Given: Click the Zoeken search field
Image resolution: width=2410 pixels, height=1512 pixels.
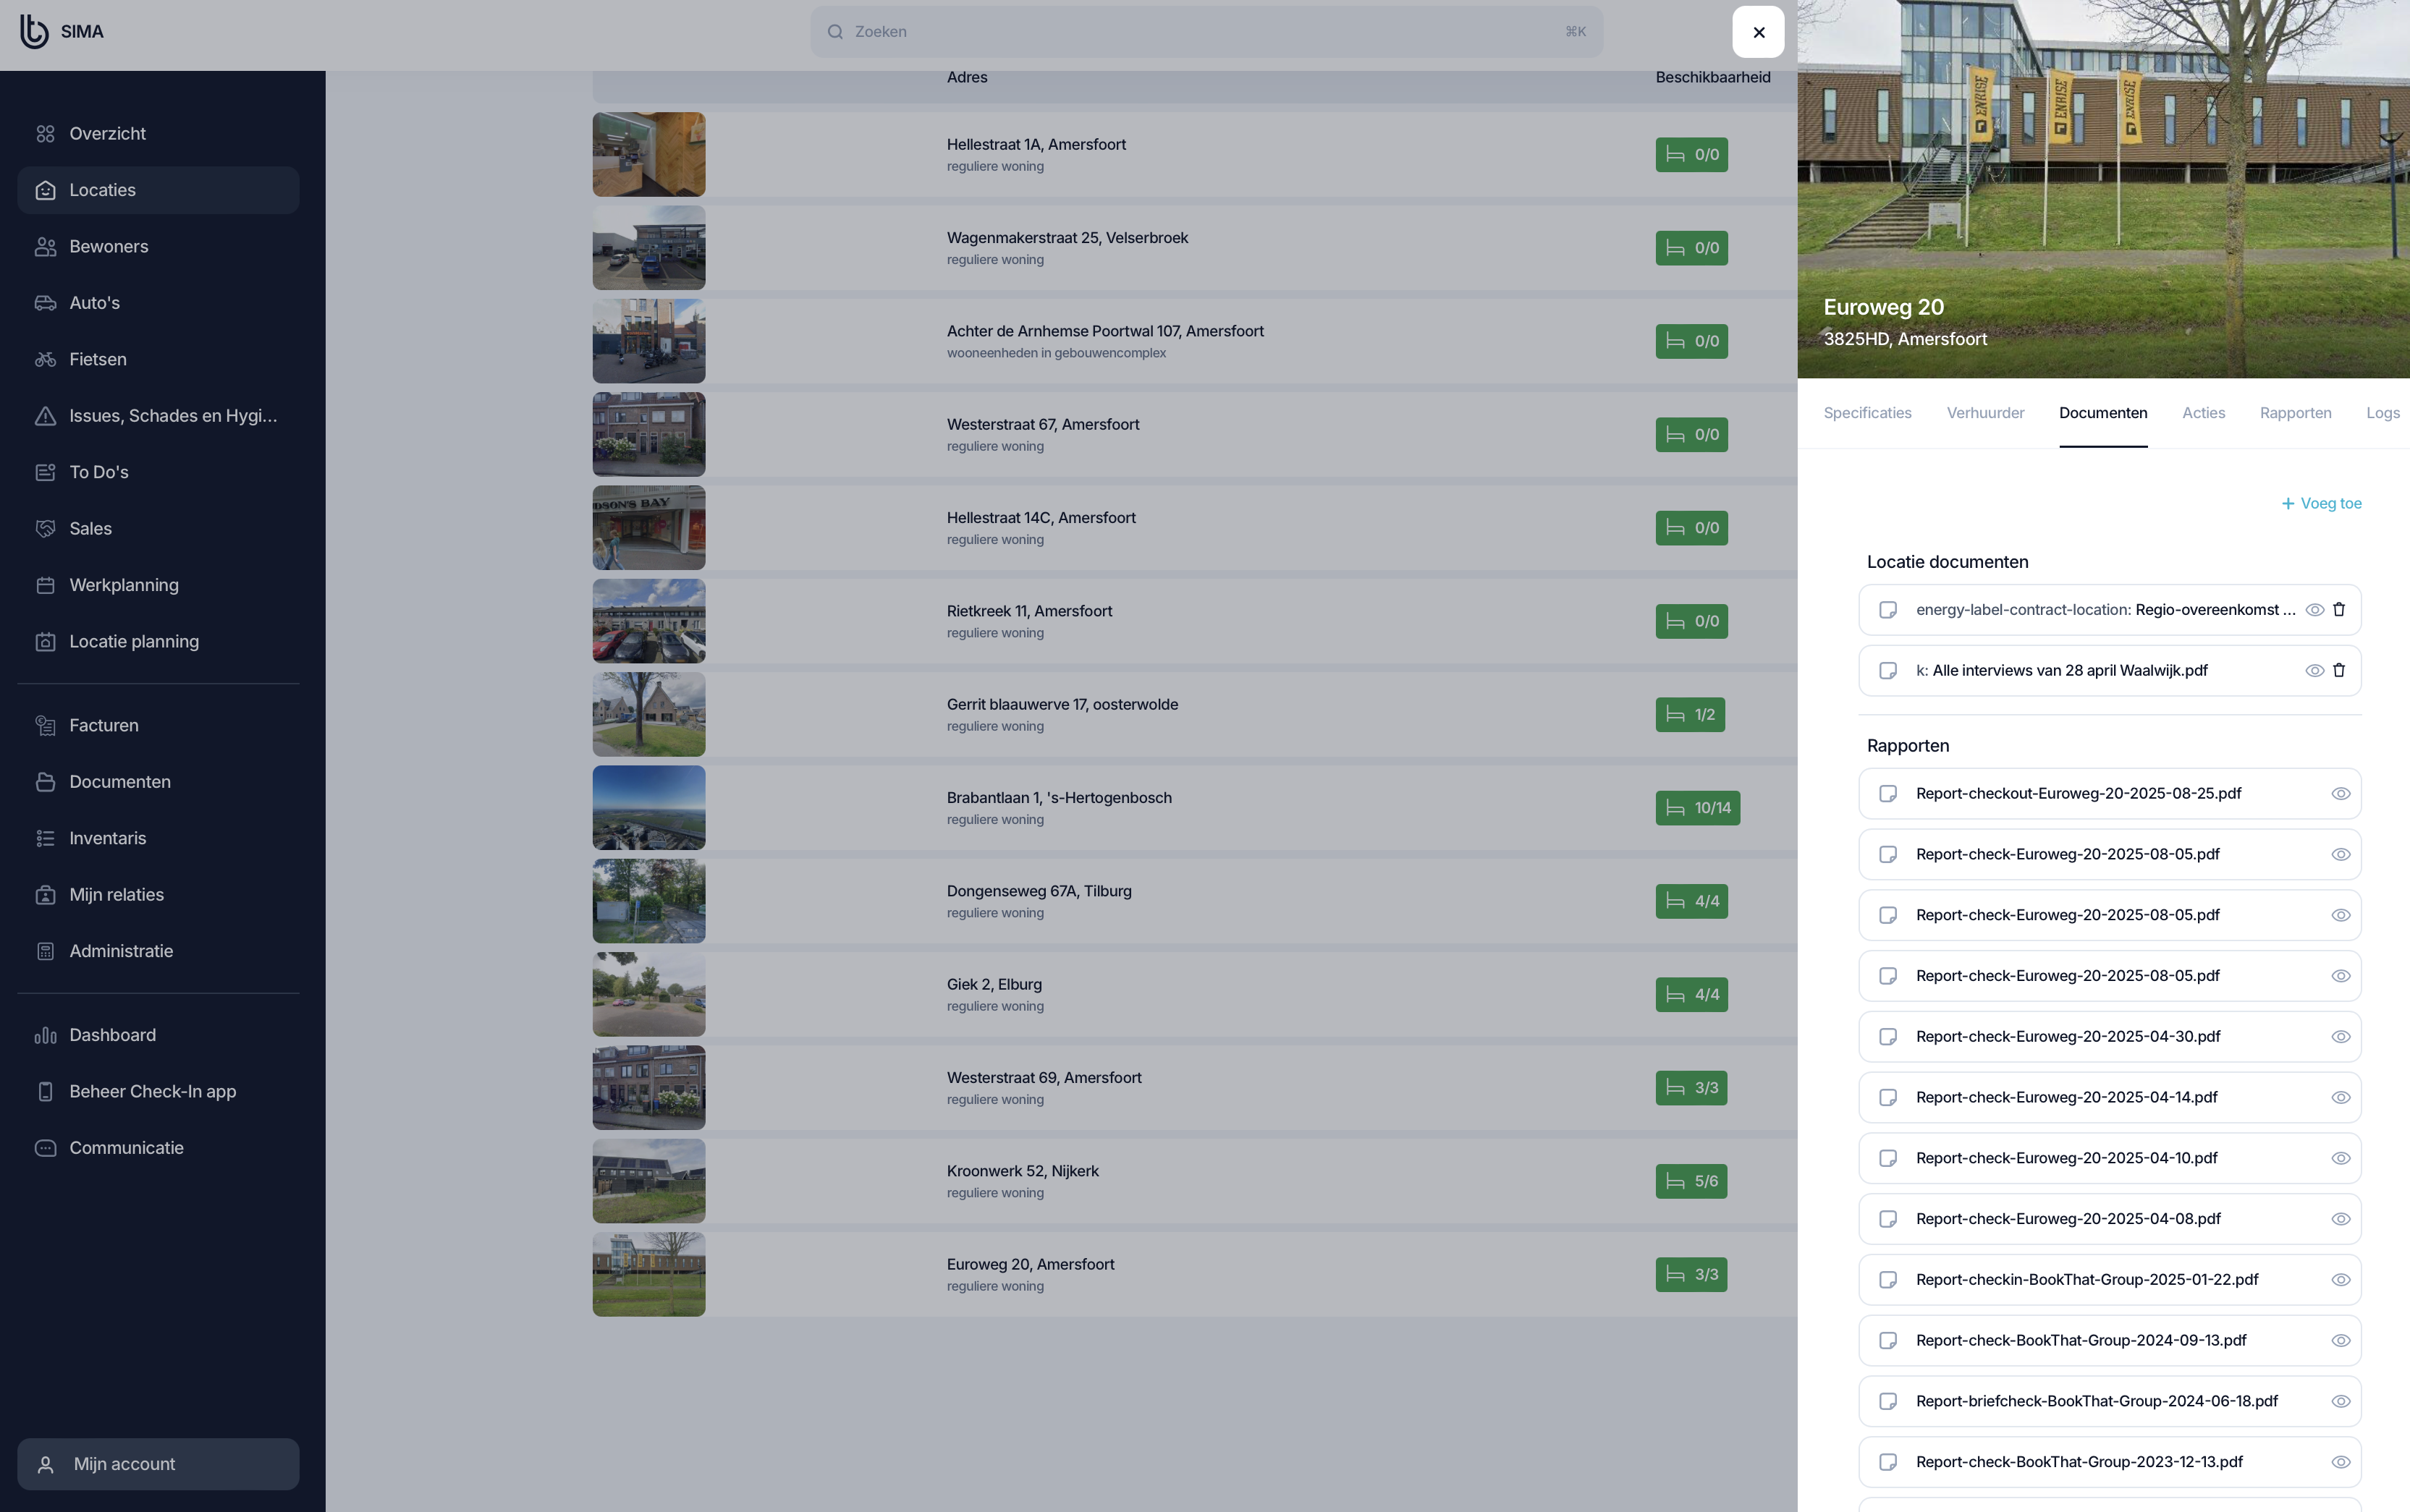Looking at the screenshot, I should coord(1206,32).
